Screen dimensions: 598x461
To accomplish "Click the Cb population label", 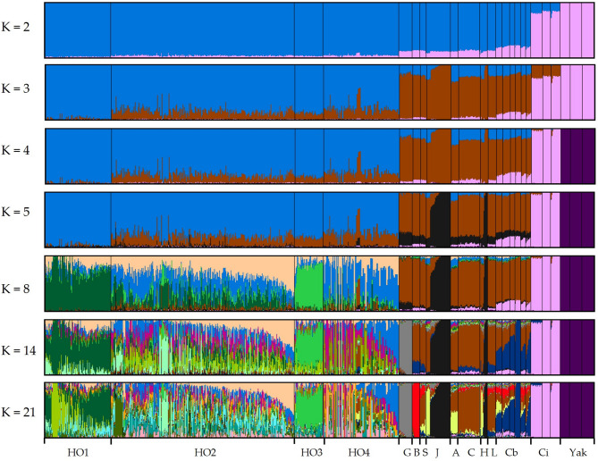I will pyautogui.click(x=511, y=452).
